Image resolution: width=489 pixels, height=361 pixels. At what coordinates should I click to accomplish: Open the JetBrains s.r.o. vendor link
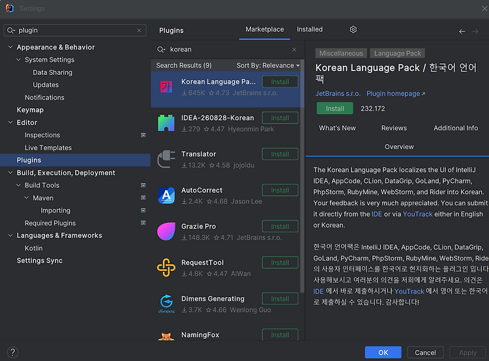pos(338,94)
